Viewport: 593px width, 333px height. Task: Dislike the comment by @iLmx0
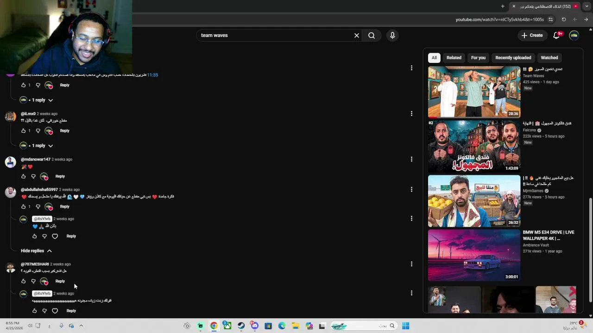click(38, 131)
